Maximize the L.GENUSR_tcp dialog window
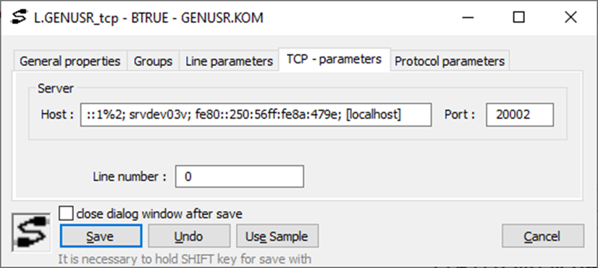598x268 pixels. tap(518, 17)
